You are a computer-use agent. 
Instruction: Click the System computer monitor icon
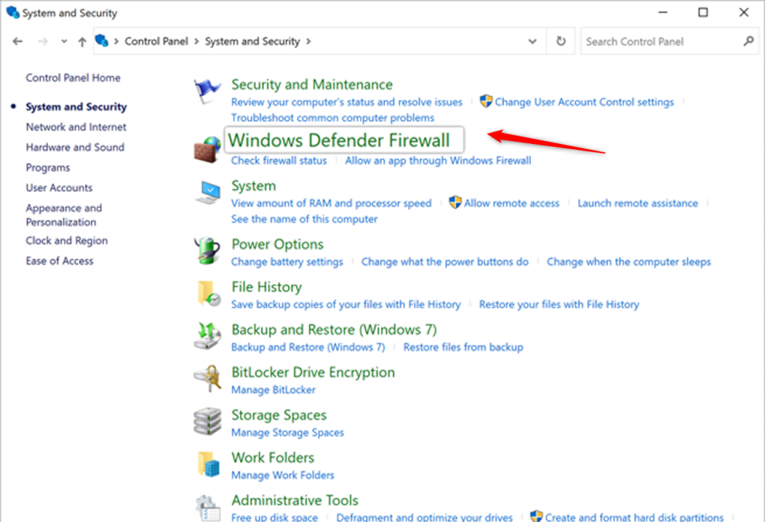(x=208, y=193)
